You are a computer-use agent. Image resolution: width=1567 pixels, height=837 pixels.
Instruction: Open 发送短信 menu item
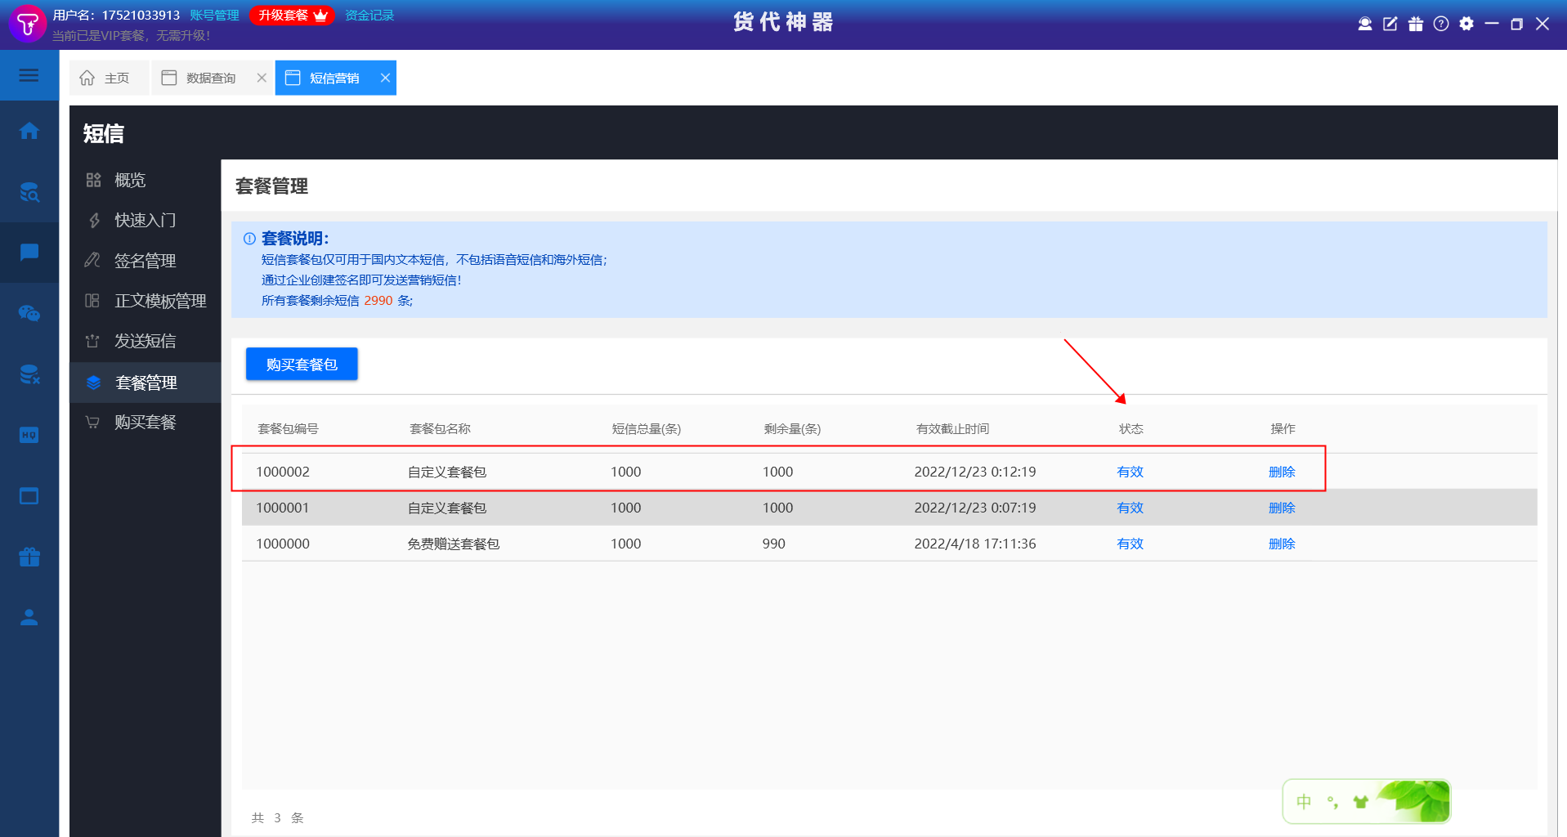tap(145, 341)
